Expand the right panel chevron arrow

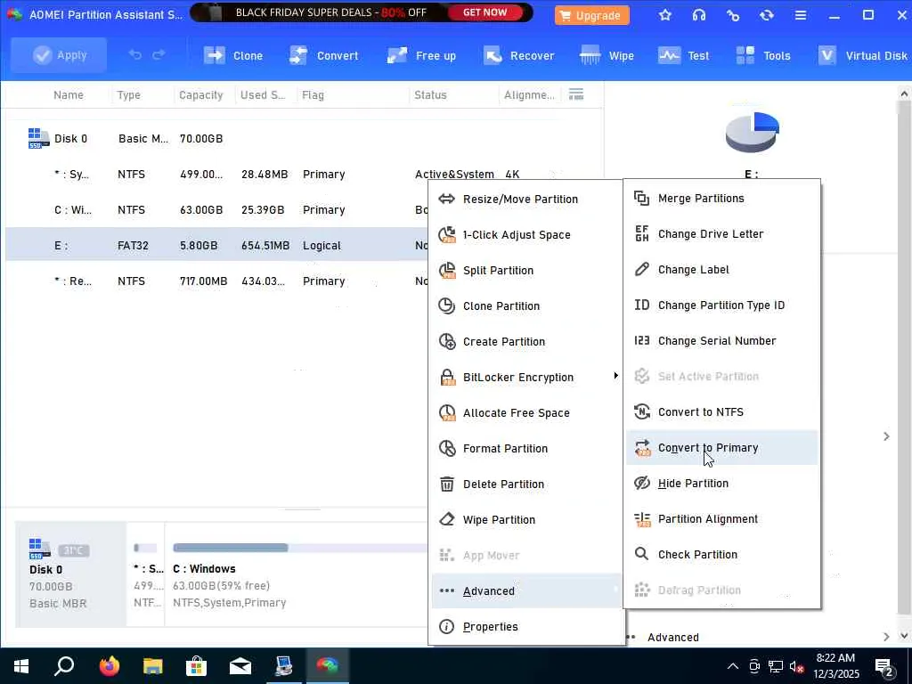(886, 436)
